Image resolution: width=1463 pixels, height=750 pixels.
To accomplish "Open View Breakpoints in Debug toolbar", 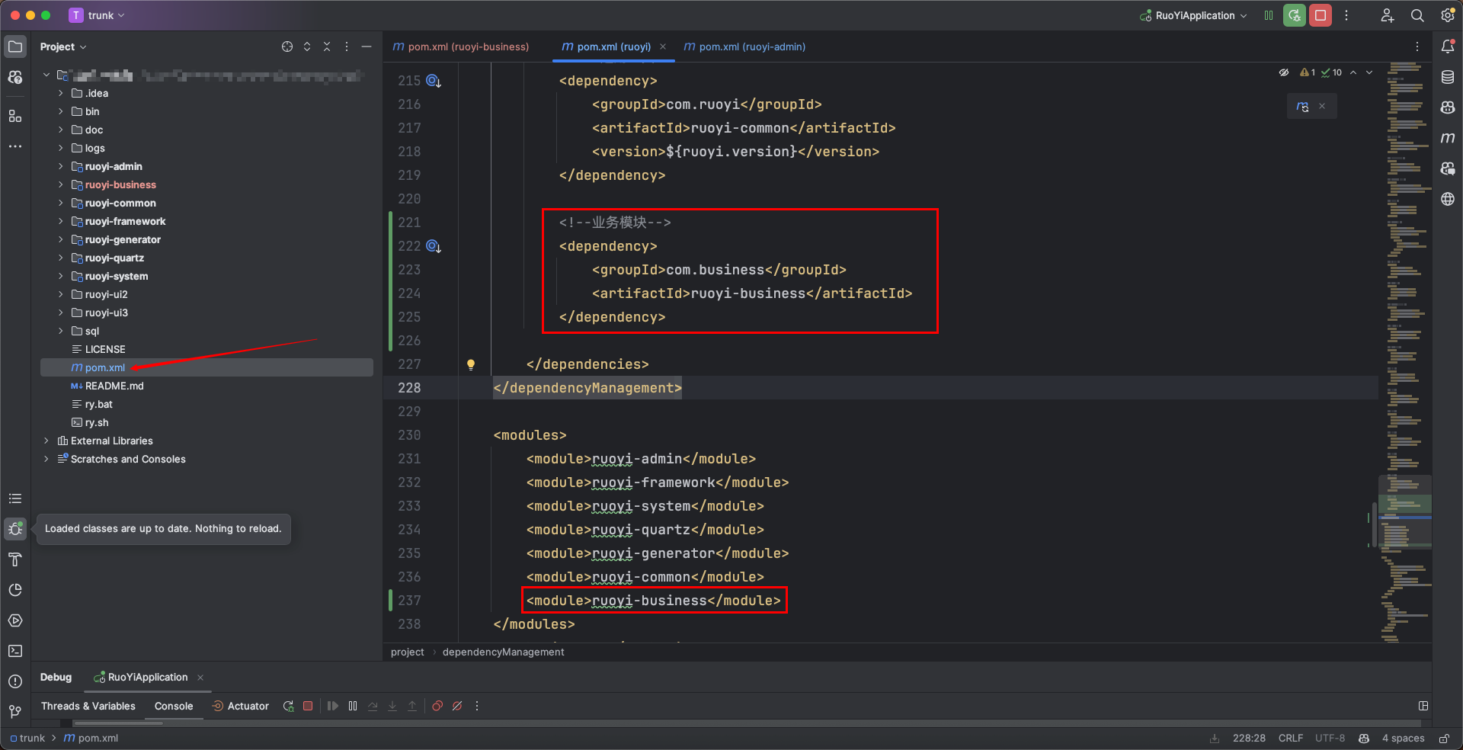I will tap(437, 706).
